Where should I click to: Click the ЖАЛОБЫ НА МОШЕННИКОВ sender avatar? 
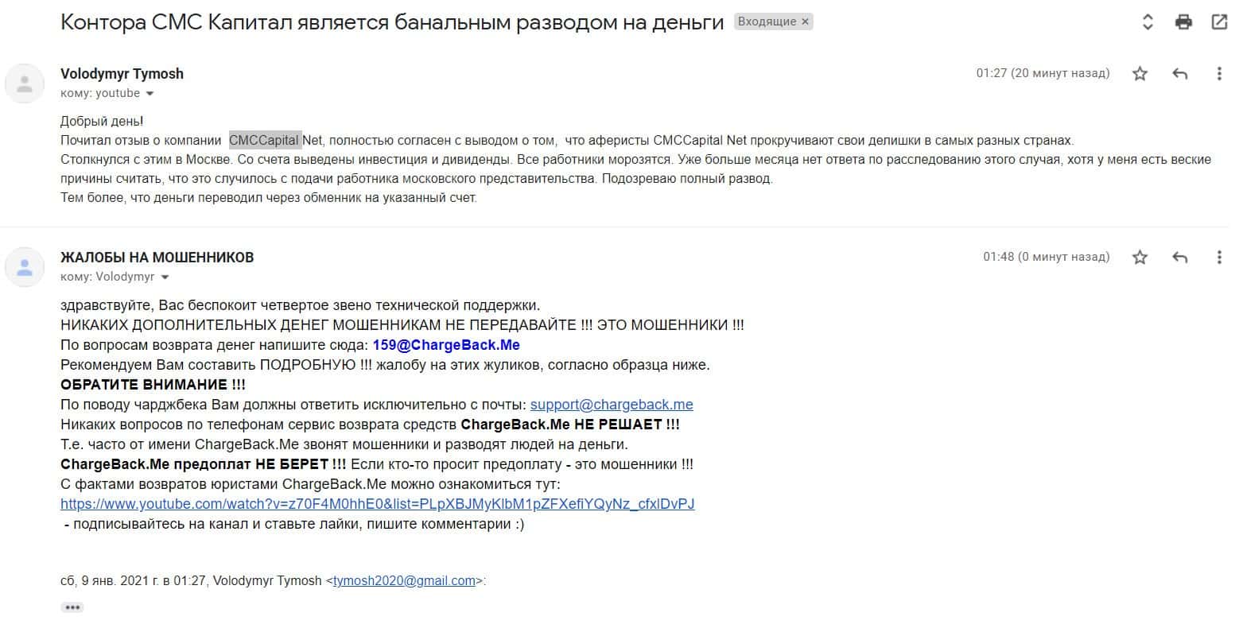pos(25,266)
